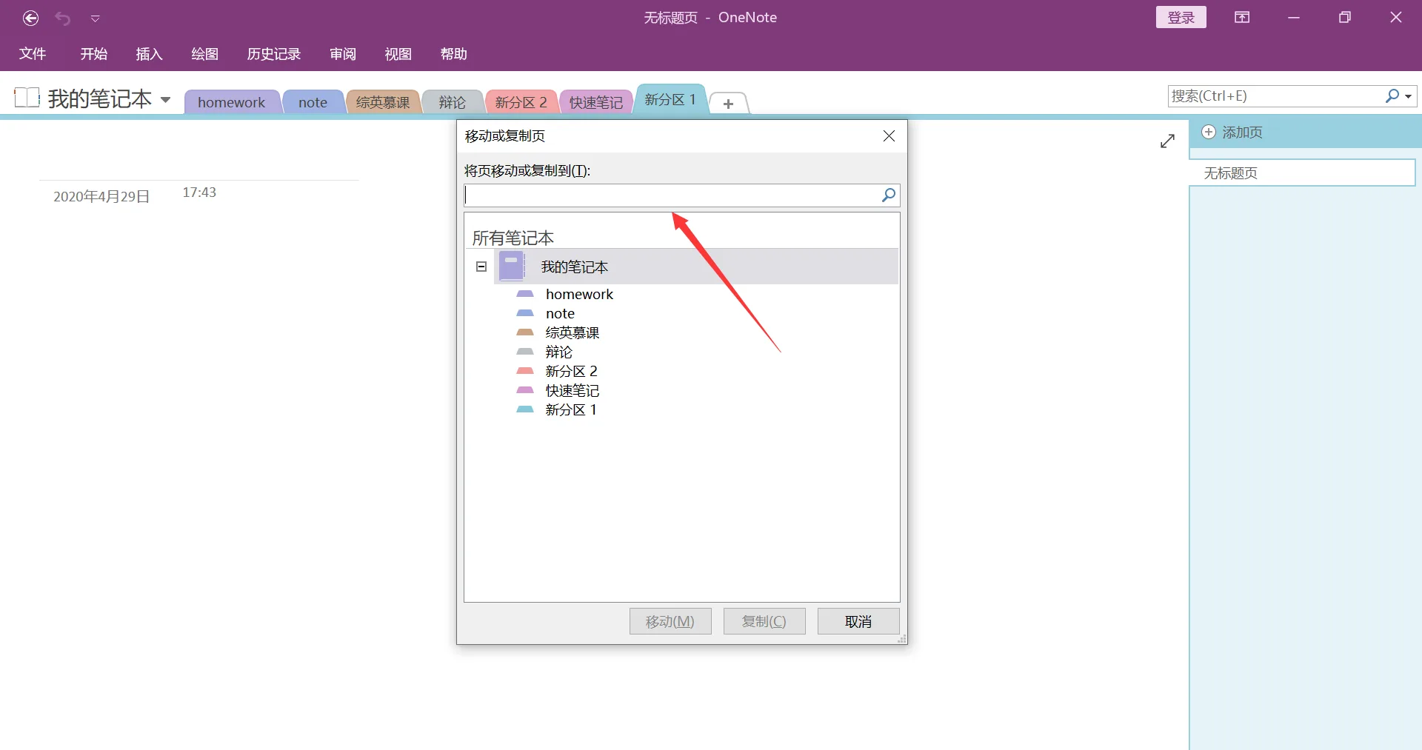Open the 绘图 ribbon tab

coord(204,54)
